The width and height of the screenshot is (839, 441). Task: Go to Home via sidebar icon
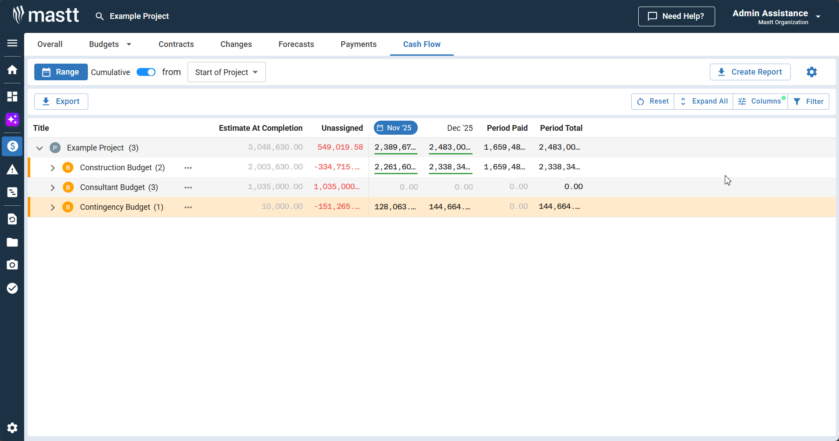coord(12,70)
